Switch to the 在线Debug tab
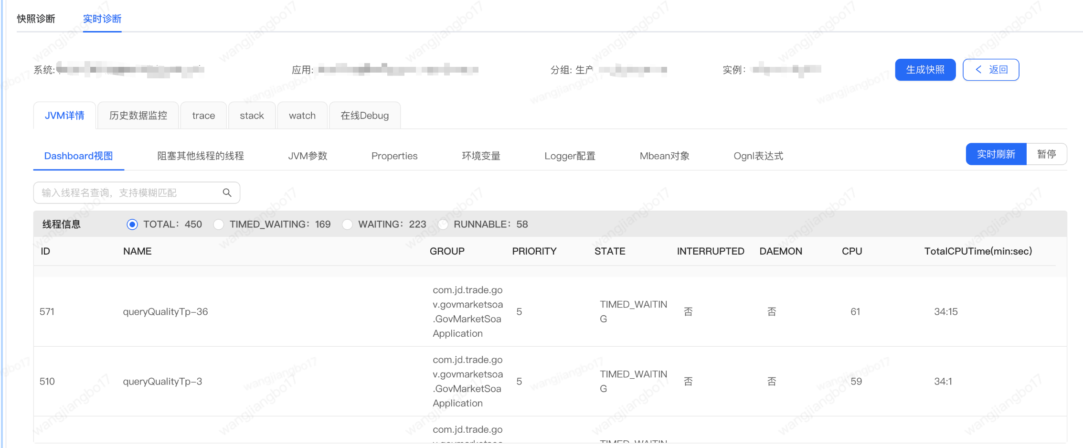This screenshot has width=1083, height=448. [x=364, y=115]
